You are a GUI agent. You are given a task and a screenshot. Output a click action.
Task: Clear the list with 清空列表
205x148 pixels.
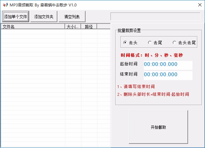72,17
